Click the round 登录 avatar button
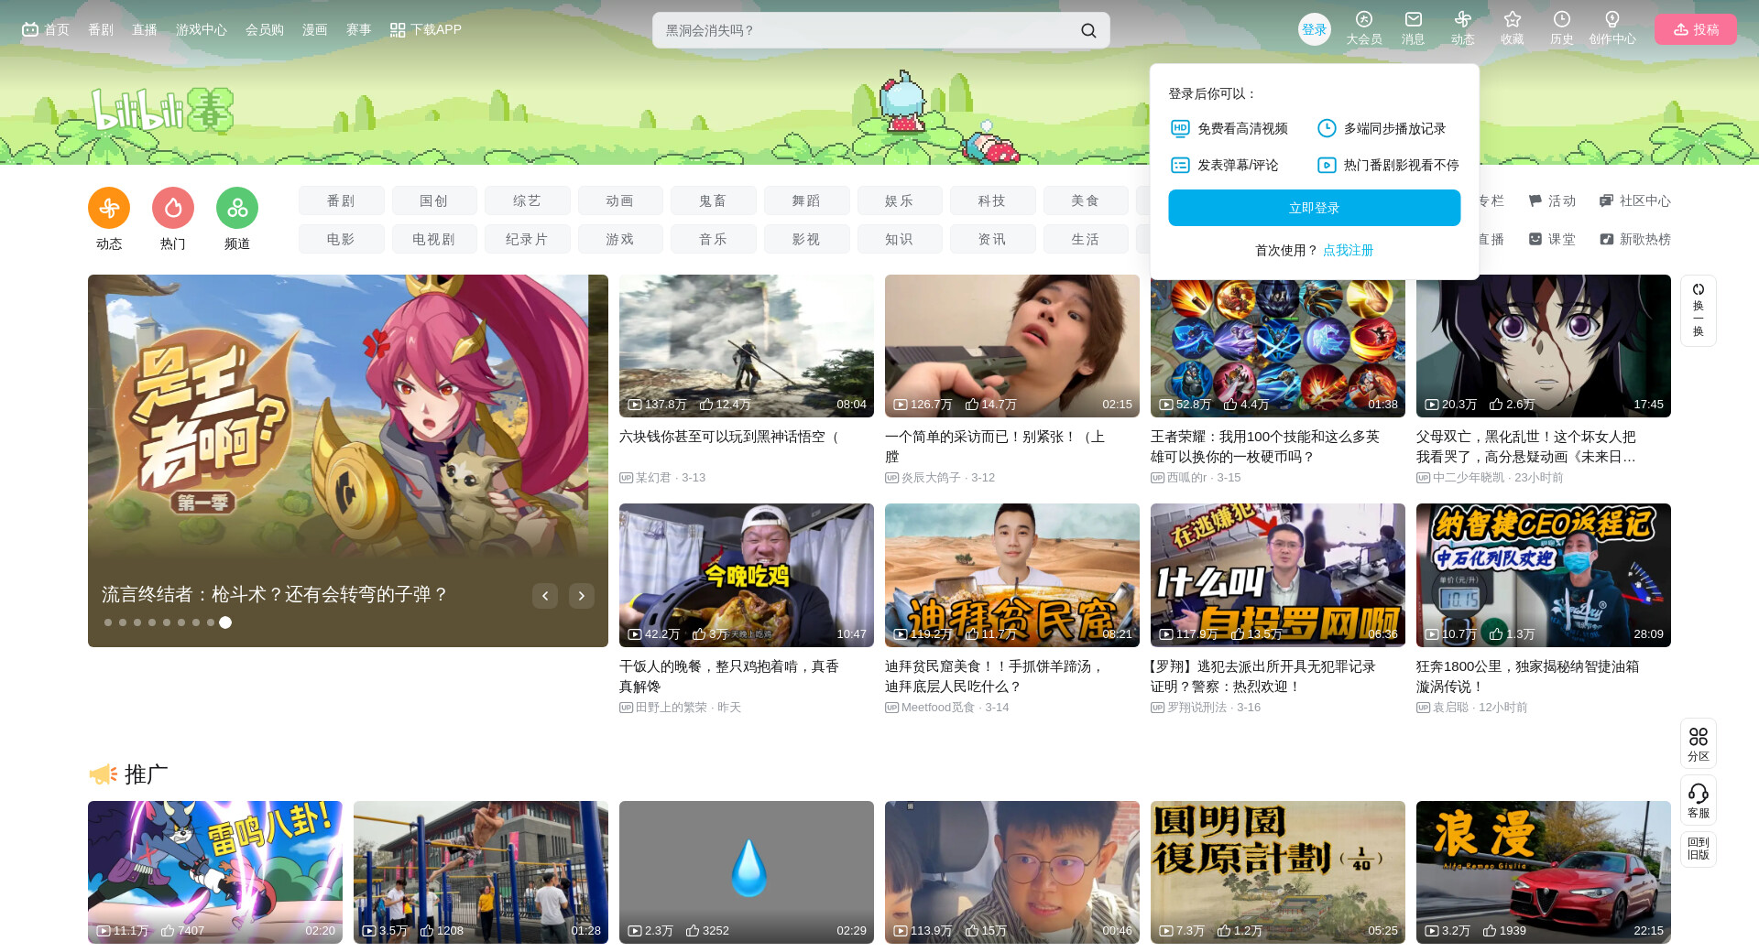This screenshot has width=1759, height=952. [1315, 29]
